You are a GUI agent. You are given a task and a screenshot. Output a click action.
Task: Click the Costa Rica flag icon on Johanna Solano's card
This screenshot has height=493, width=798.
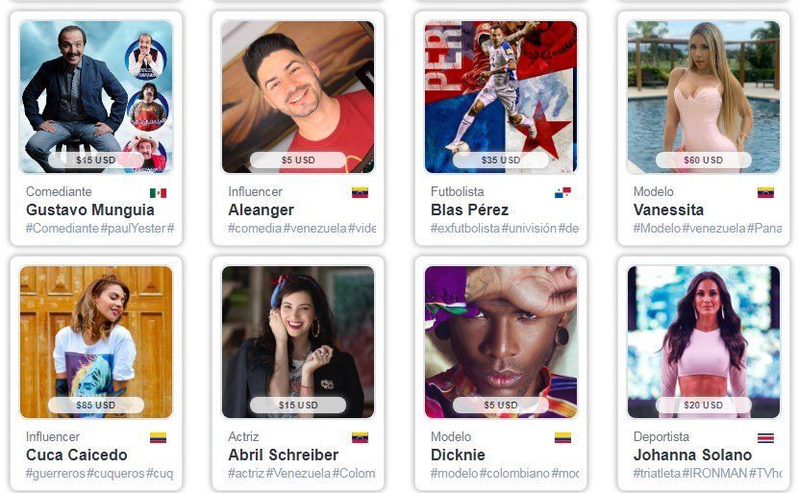[x=765, y=437]
